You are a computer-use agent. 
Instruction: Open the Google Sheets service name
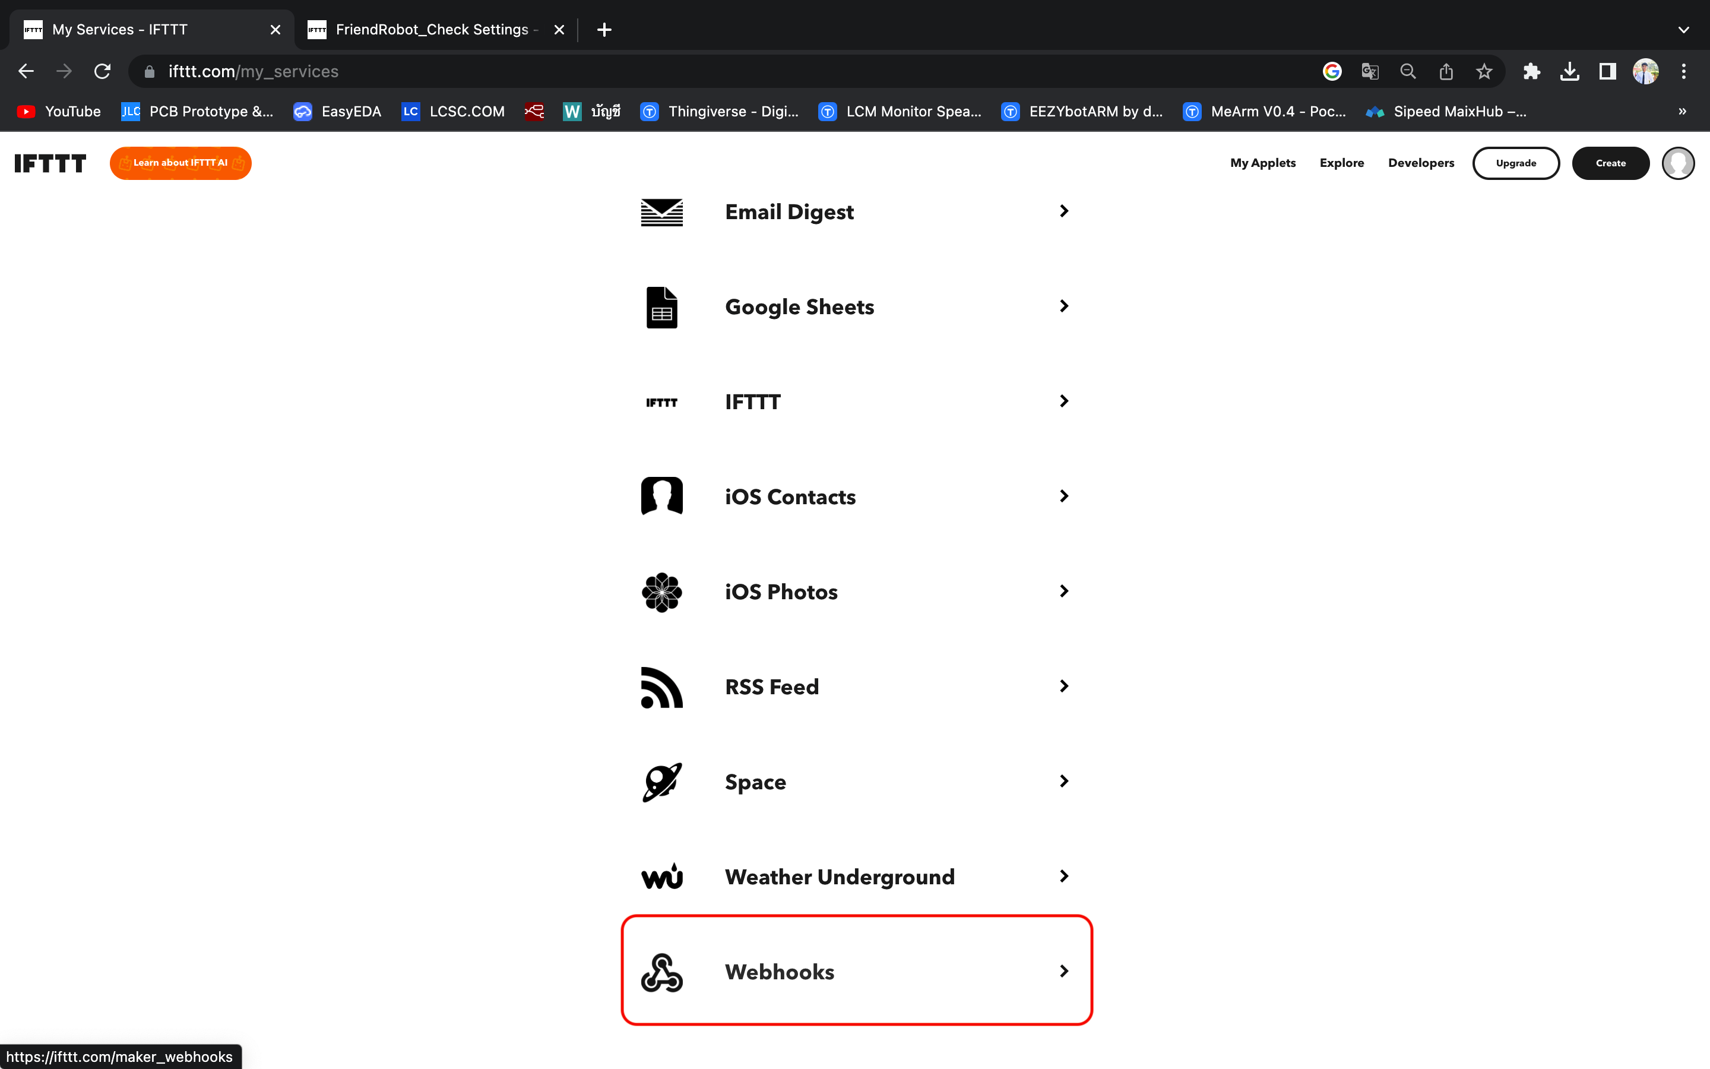799,307
